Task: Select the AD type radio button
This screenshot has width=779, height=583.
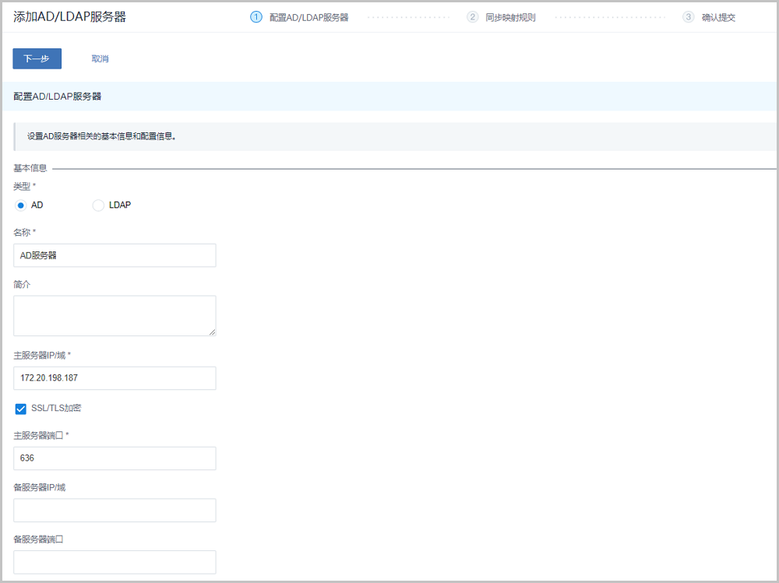Action: [21, 205]
